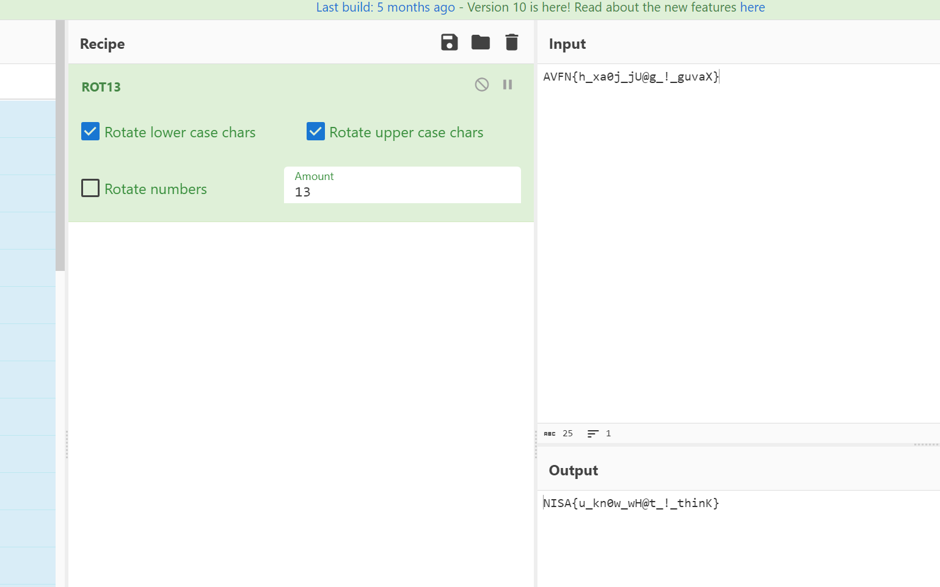This screenshot has height=587, width=940.
Task: Click the character count ABC icon
Action: click(x=550, y=434)
